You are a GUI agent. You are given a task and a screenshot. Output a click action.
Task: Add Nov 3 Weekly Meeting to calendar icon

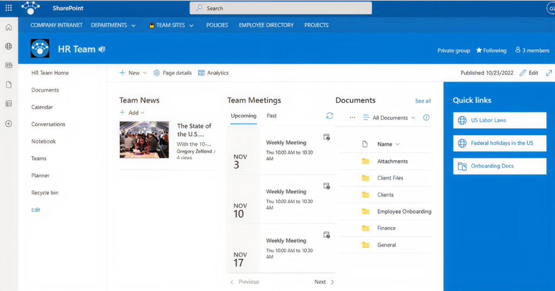coord(327,137)
